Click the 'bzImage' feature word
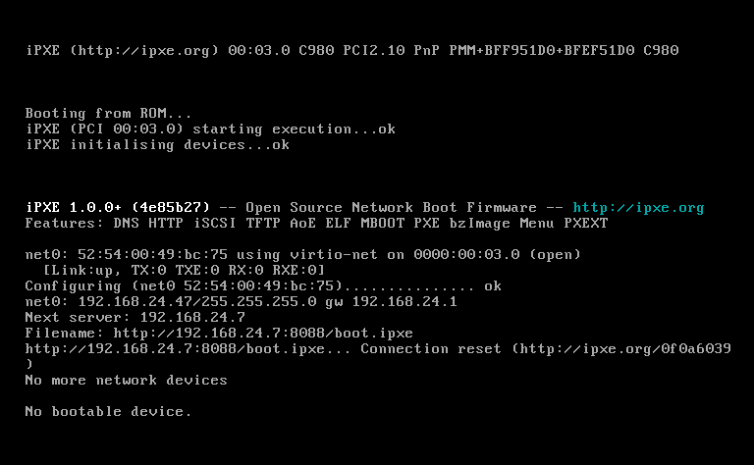 (x=480, y=224)
